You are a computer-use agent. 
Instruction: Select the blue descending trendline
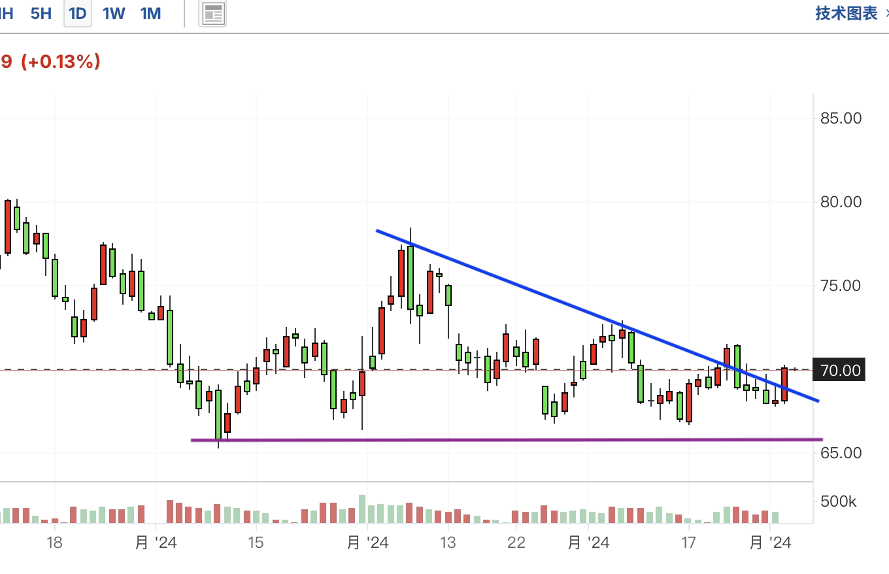(596, 316)
